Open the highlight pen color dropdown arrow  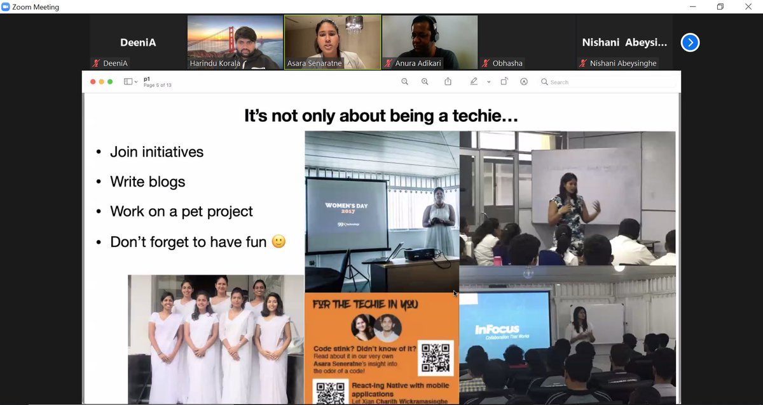point(488,82)
